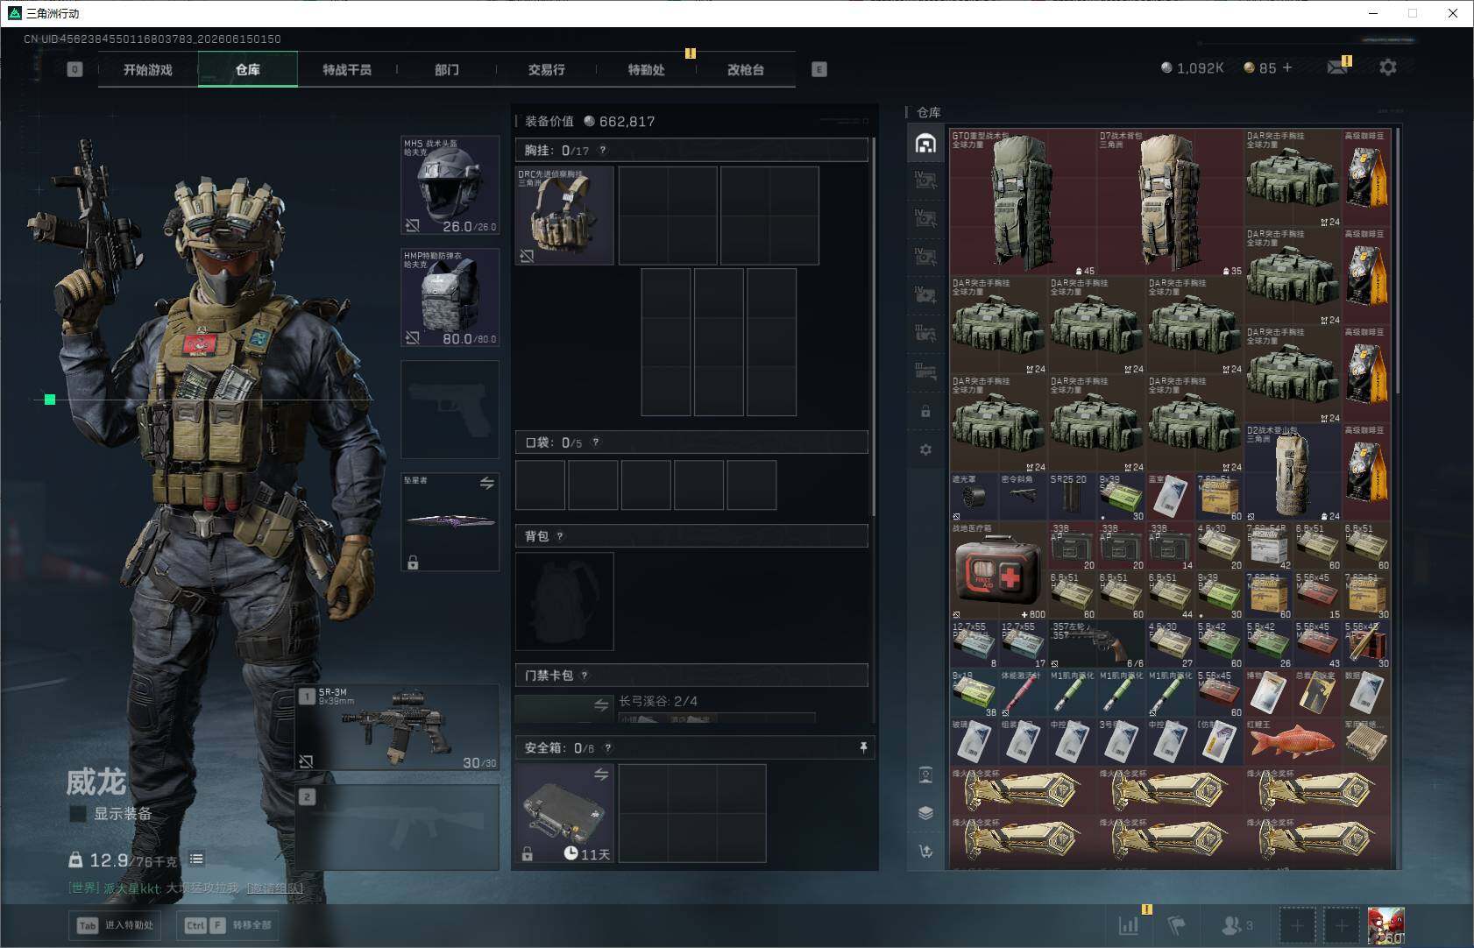The height and width of the screenshot is (948, 1474).
Task: Click the swap arrows on the safe box
Action: [x=601, y=775]
